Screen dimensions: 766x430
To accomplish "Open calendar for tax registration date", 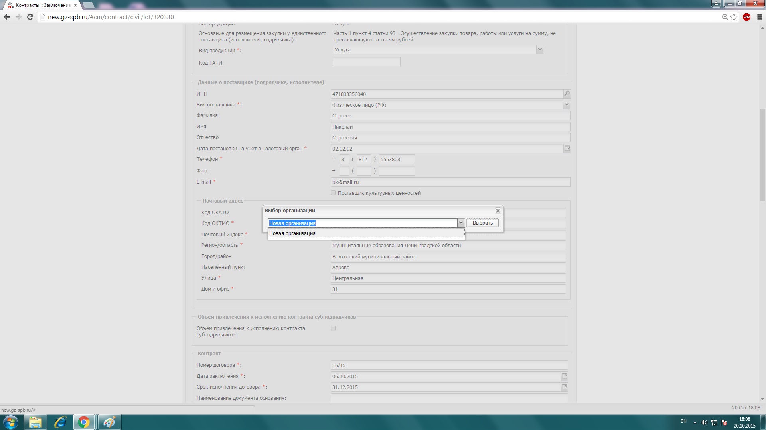I will pos(567,149).
